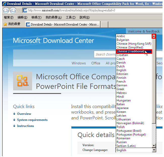Screen dimensions: 164x157
Task: Click the browser Back arrow button
Action: pos(6,10)
